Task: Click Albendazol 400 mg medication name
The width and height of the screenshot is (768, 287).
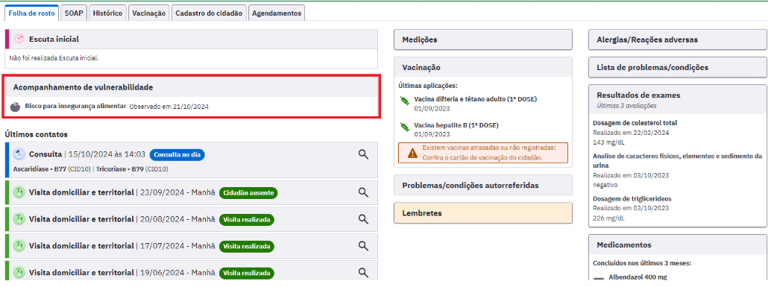Action: pos(638,277)
